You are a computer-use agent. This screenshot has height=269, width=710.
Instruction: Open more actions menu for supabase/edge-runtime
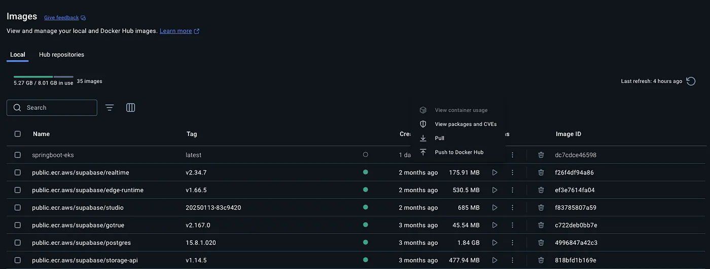pos(512,190)
